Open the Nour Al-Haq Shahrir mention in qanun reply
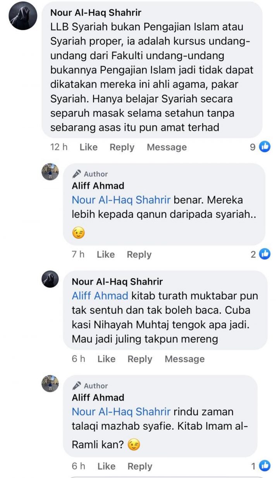Viewport: 279px width, 478px height. pos(121,200)
